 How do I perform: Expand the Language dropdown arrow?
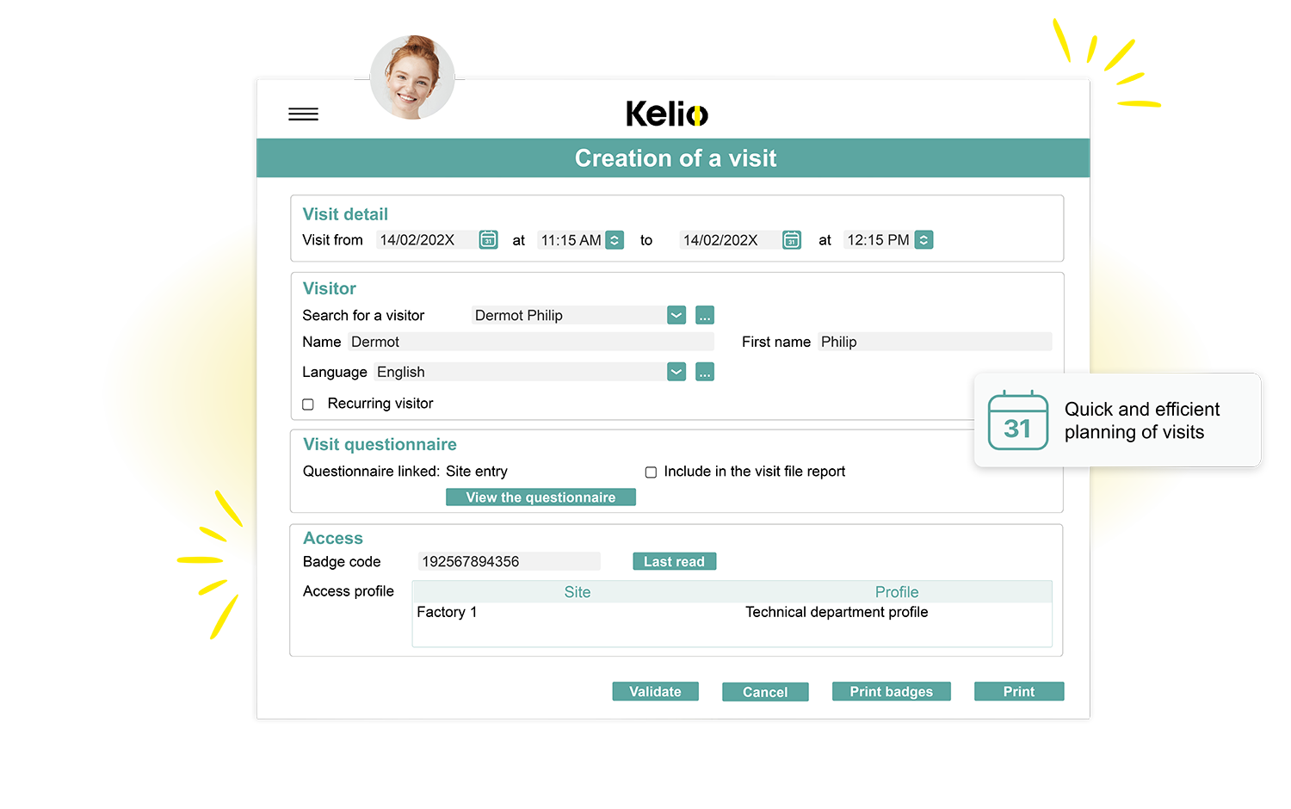676,372
